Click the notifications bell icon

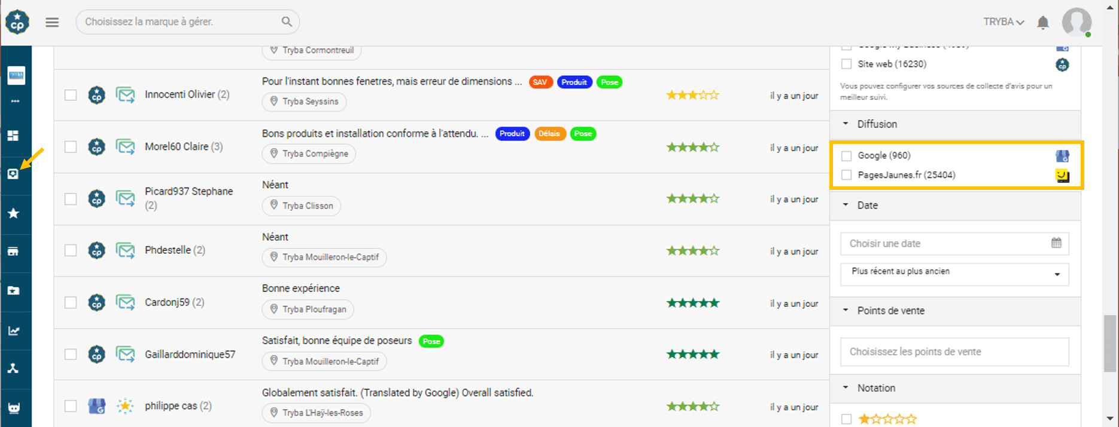pyautogui.click(x=1043, y=23)
